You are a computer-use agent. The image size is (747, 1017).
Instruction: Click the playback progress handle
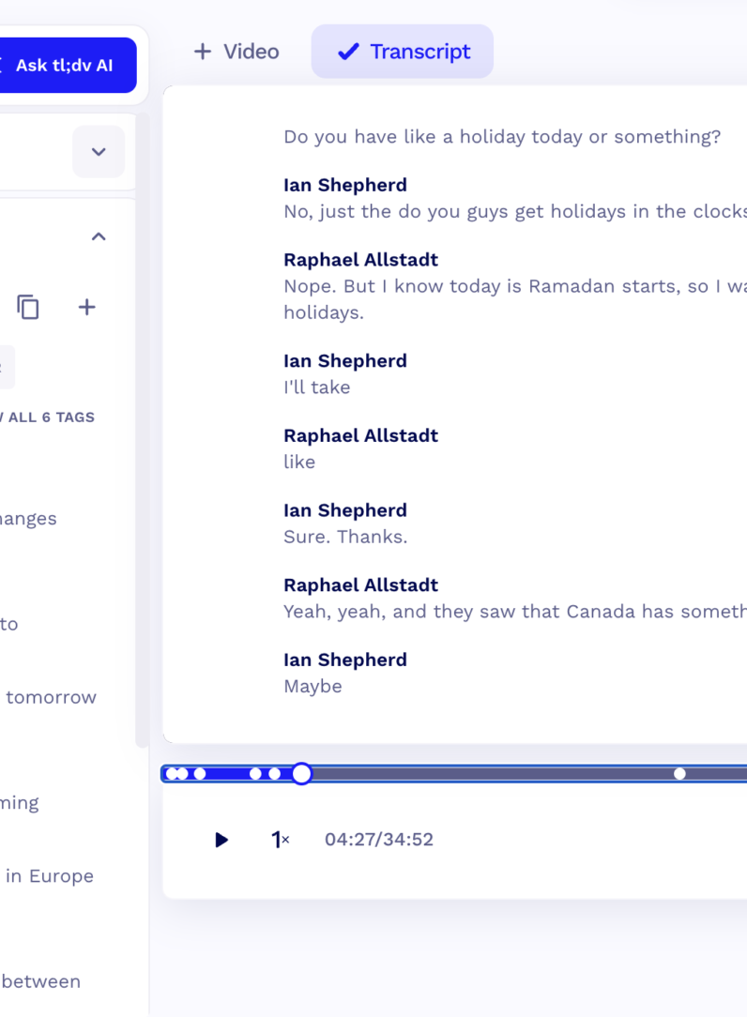302,774
